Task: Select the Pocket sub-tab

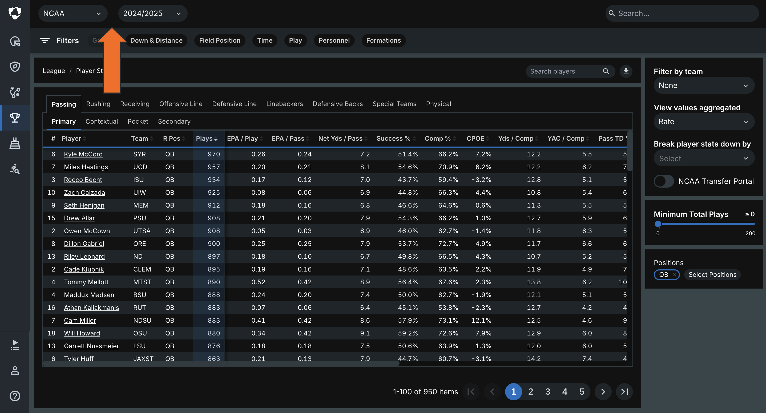Action: (138, 121)
